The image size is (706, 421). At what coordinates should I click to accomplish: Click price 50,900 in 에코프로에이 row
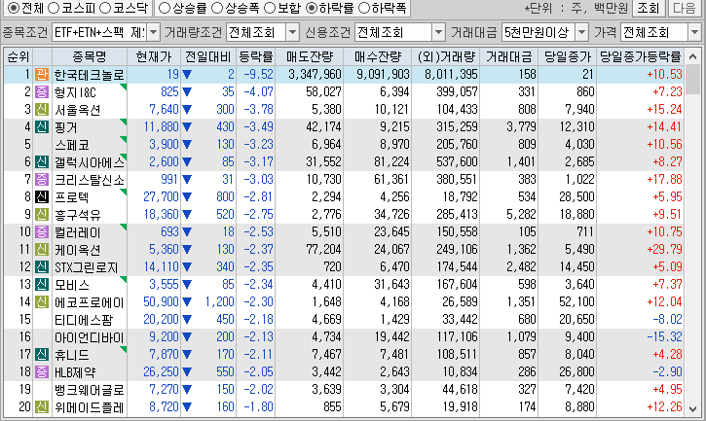click(162, 301)
